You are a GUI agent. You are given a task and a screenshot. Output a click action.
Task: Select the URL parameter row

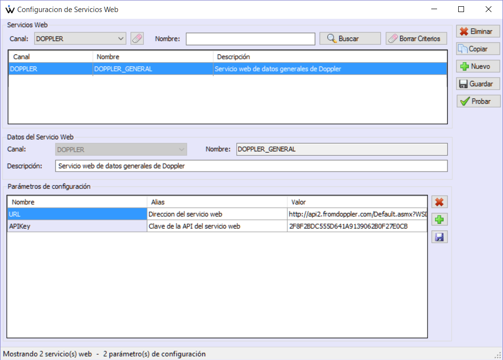(77, 214)
